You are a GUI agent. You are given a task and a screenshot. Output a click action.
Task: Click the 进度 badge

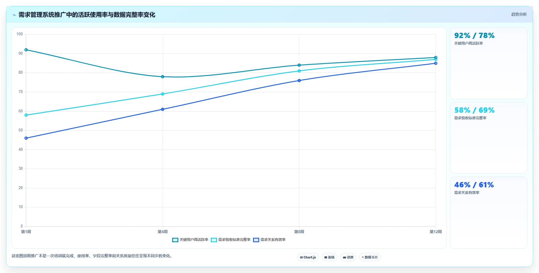[348, 257]
